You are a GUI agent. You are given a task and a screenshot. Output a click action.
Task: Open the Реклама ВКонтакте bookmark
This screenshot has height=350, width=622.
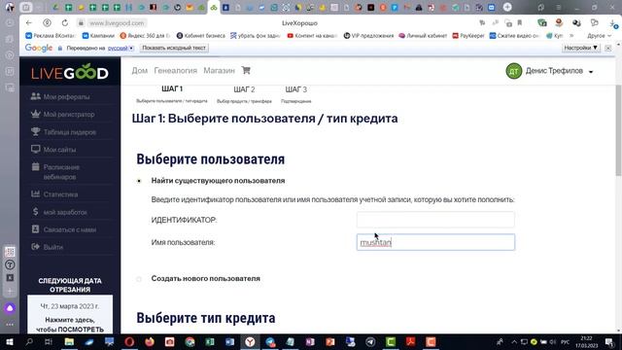(50, 36)
